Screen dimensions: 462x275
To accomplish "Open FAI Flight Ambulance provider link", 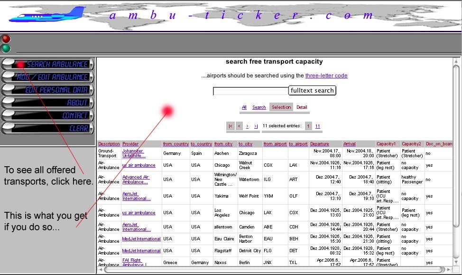I will pos(134,262).
